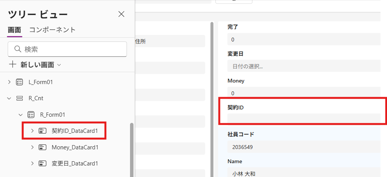This screenshot has width=387, height=177.
Task: Open the 変更日 date picker field
Action: point(304,66)
